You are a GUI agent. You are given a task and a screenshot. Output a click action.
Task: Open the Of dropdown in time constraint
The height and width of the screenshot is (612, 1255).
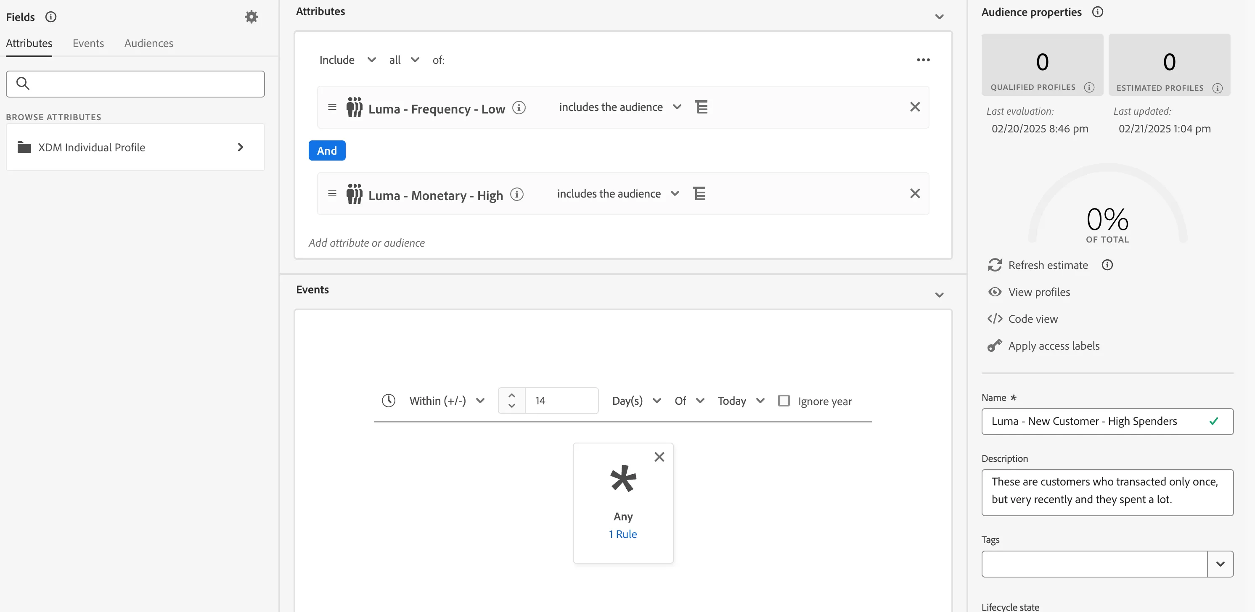coord(689,401)
